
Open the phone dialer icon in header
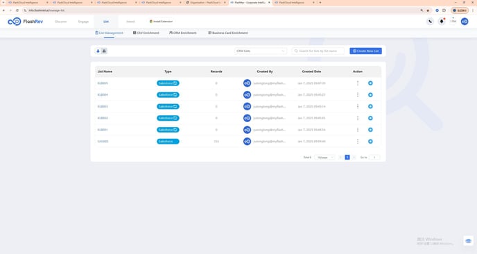pos(430,22)
